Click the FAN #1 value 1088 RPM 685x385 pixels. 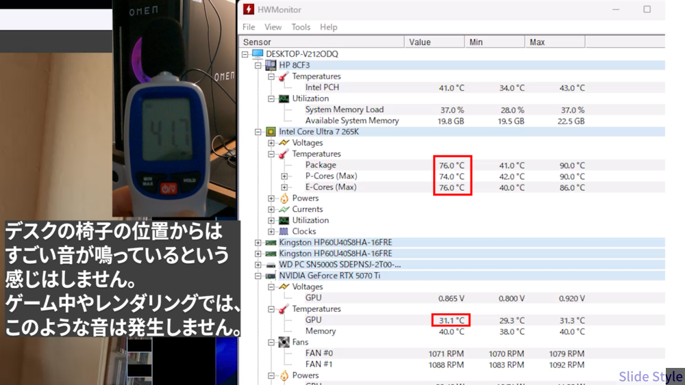[446, 365]
